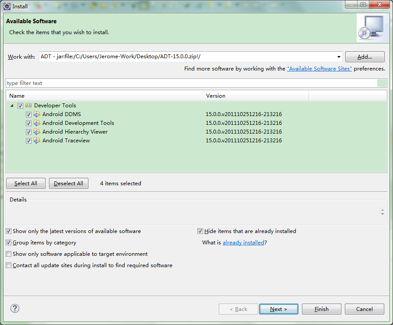Click the clear box beside the filter field
This screenshot has height=325, width=393.
(382, 83)
